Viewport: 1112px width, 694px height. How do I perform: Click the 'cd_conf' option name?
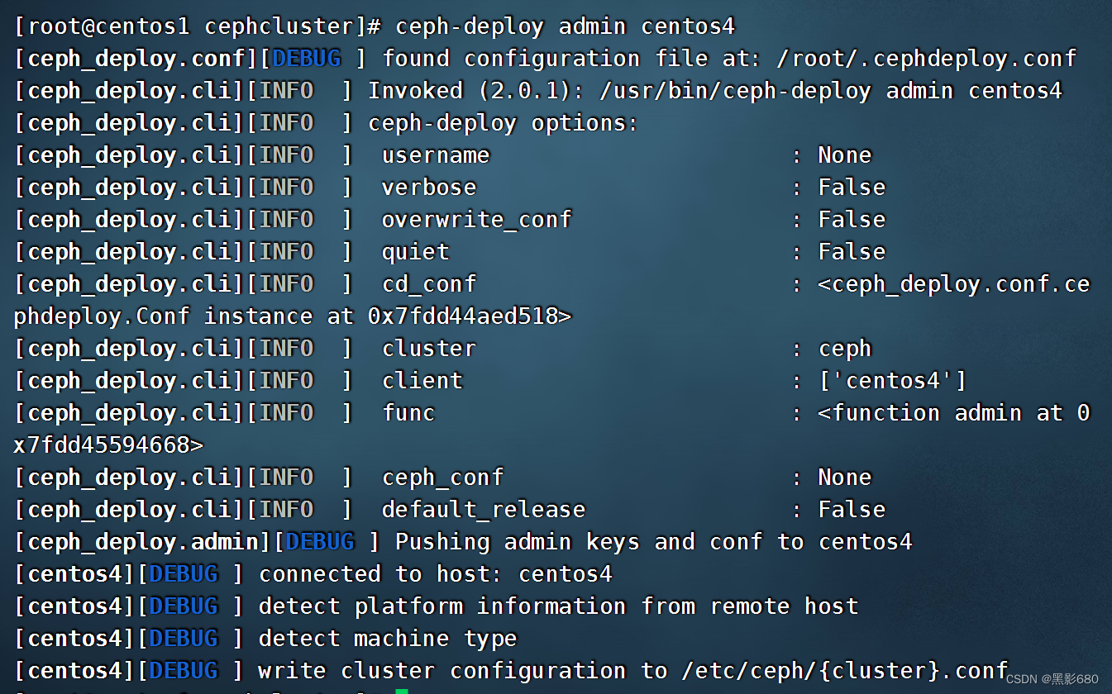coord(429,284)
